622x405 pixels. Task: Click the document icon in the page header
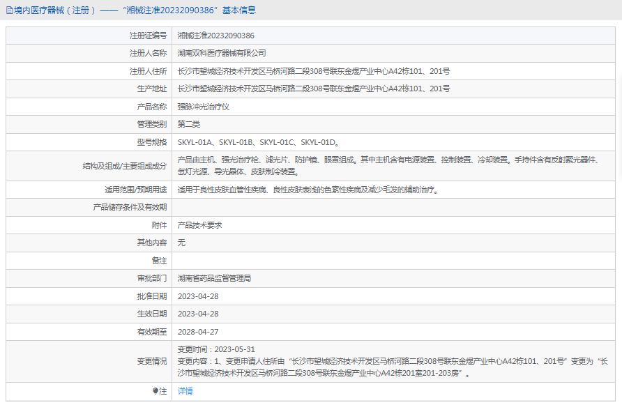point(10,10)
